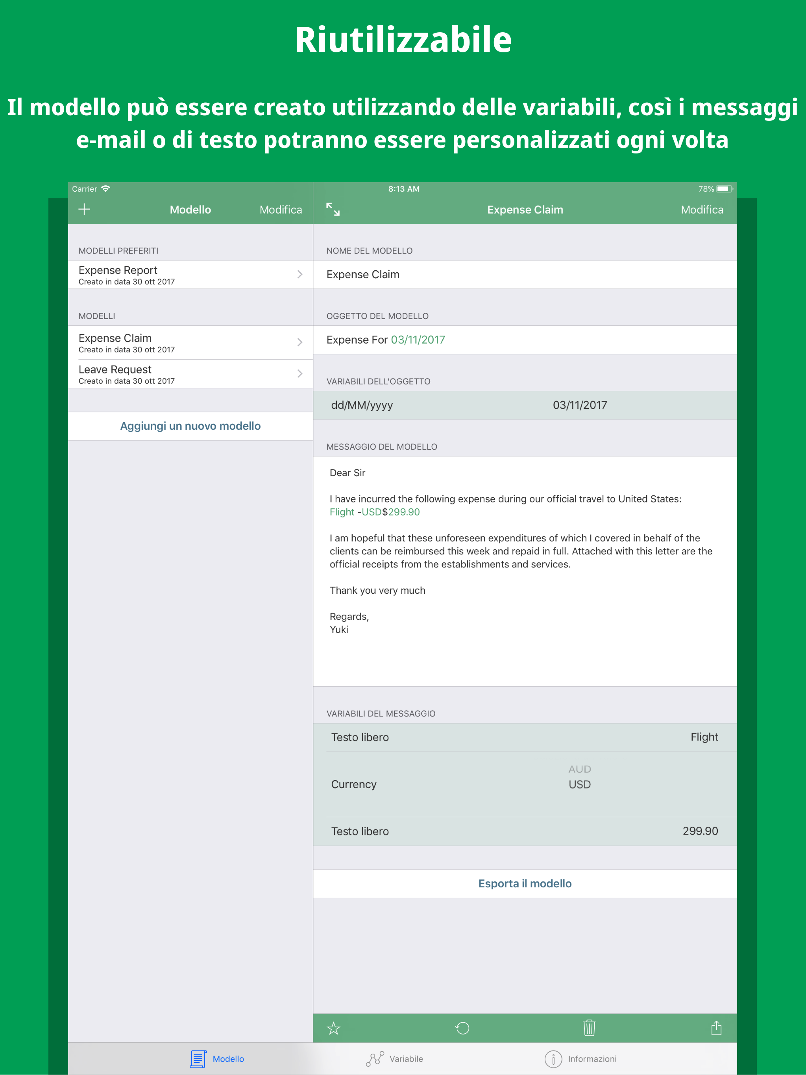Tap the 'Regards,' line in the message

[349, 617]
